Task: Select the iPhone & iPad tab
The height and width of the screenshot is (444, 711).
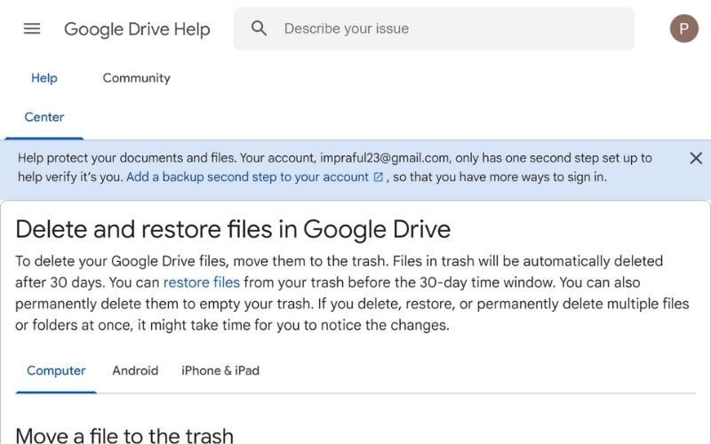Action: tap(220, 370)
